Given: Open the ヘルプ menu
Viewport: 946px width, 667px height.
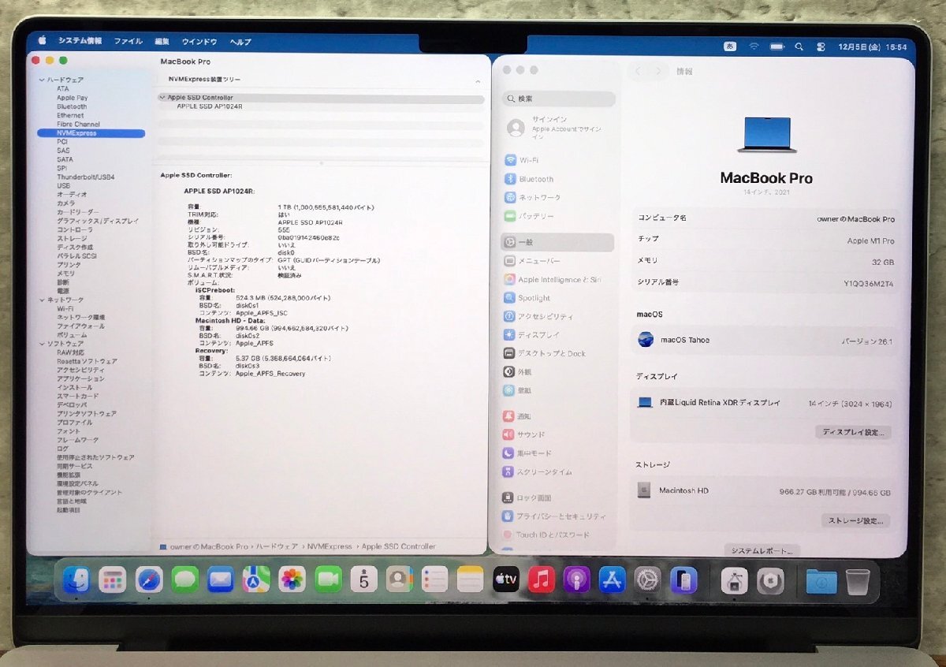Looking at the screenshot, I should (240, 41).
